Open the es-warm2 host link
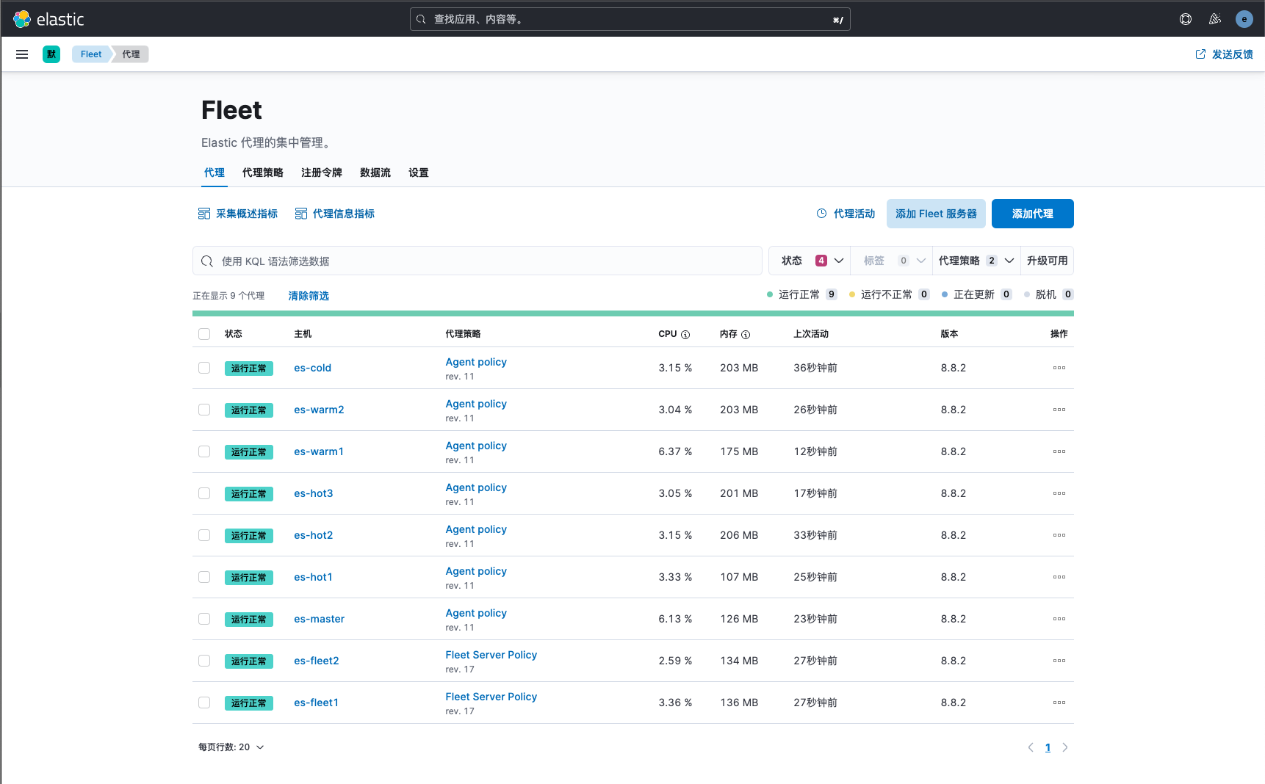 click(319, 410)
